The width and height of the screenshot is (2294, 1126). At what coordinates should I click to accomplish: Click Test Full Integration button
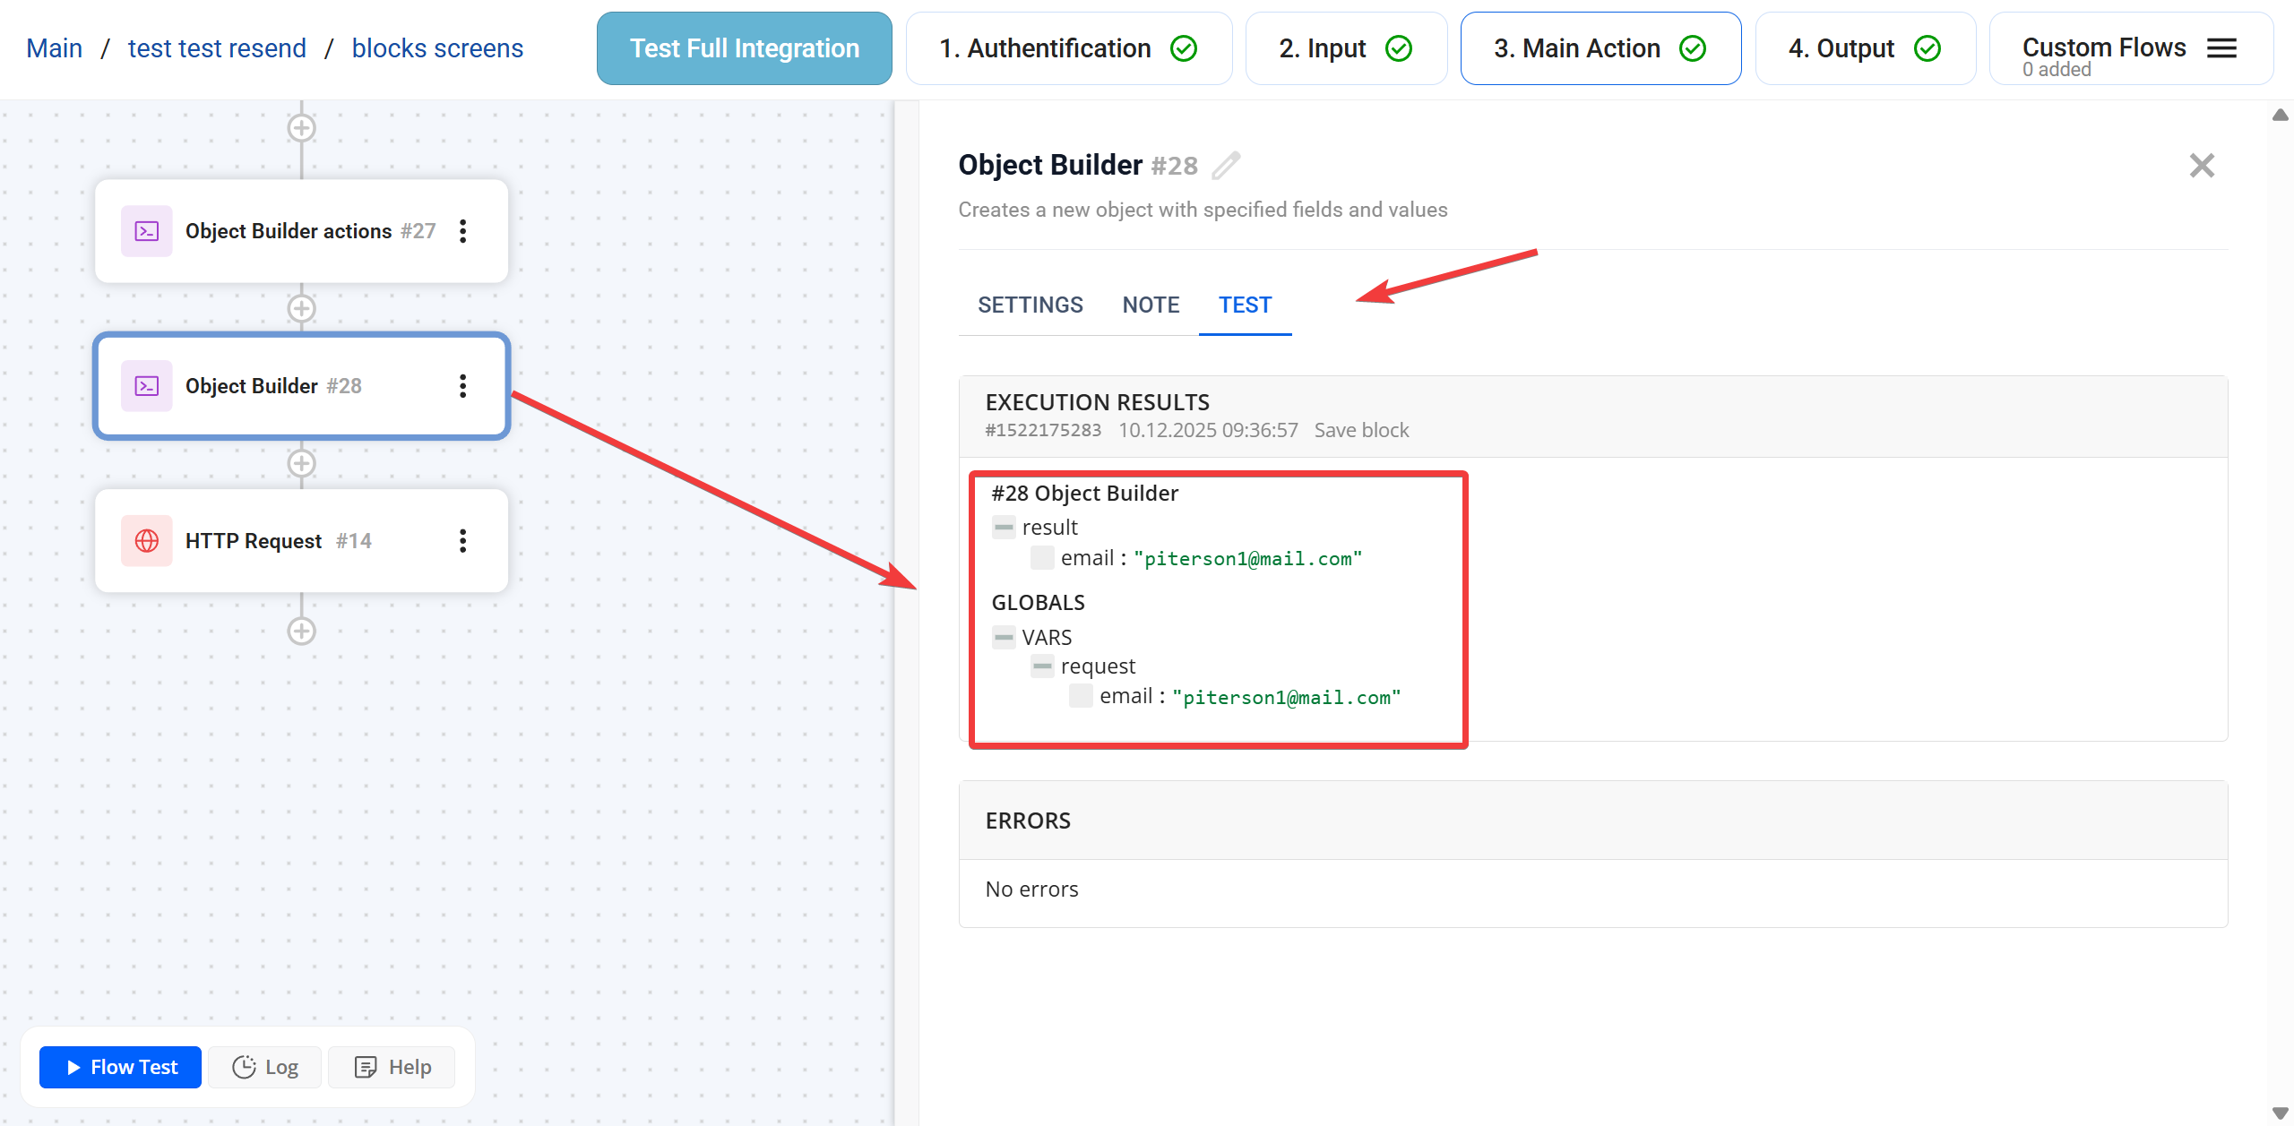[x=744, y=48]
